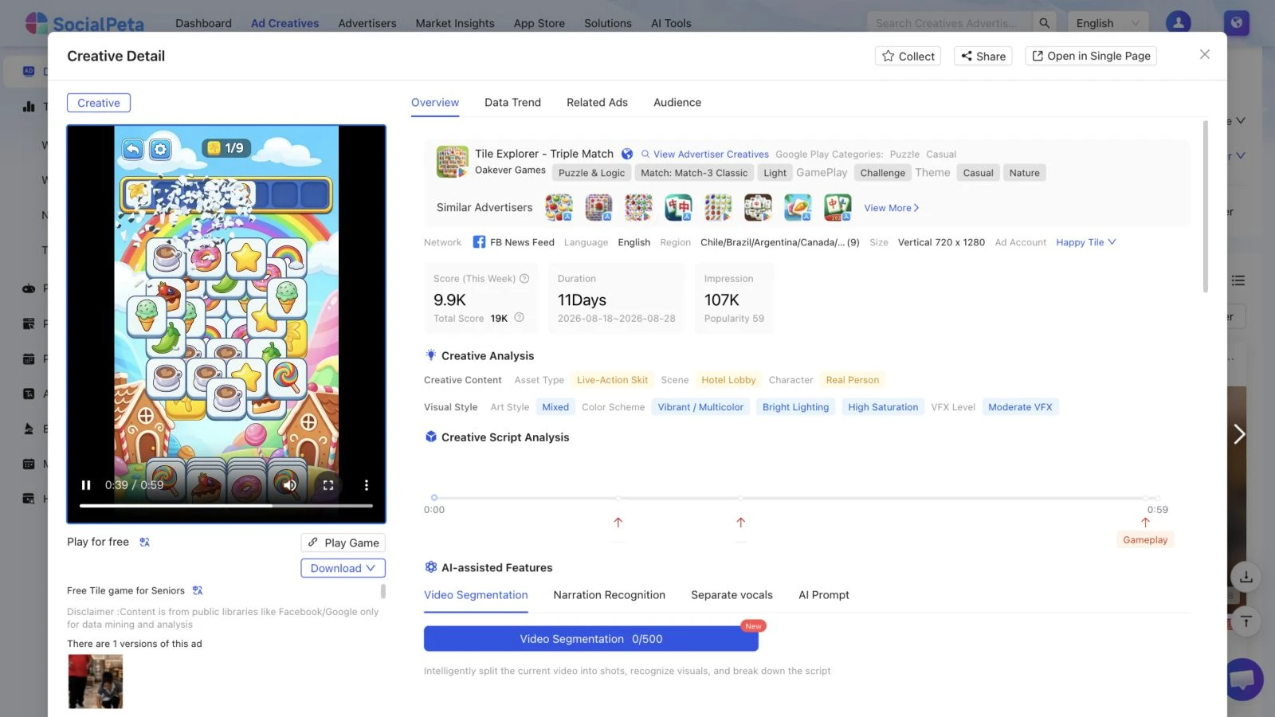The width and height of the screenshot is (1275, 717).
Task: Open the second similar advertiser icon
Action: pos(598,207)
